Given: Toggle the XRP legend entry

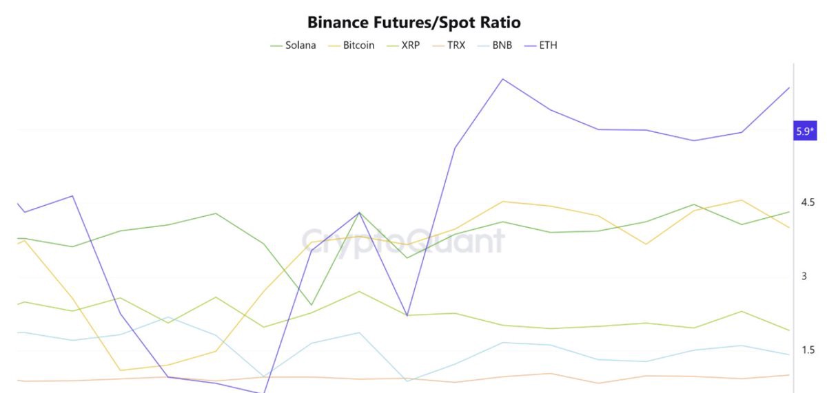Looking at the screenshot, I should click(410, 45).
